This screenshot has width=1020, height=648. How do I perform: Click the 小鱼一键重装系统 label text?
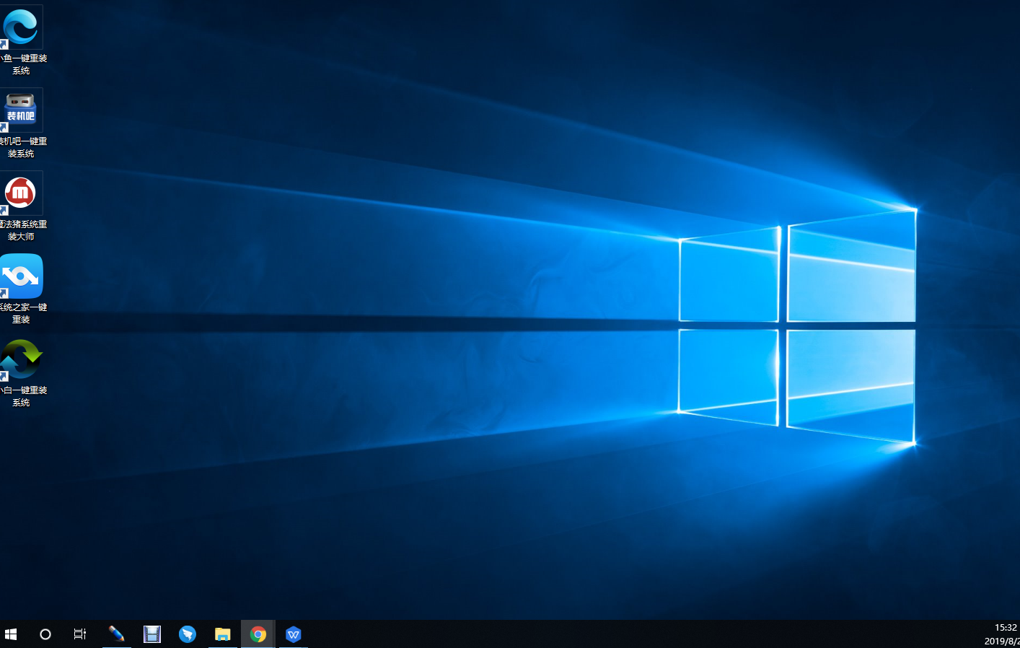[22, 64]
